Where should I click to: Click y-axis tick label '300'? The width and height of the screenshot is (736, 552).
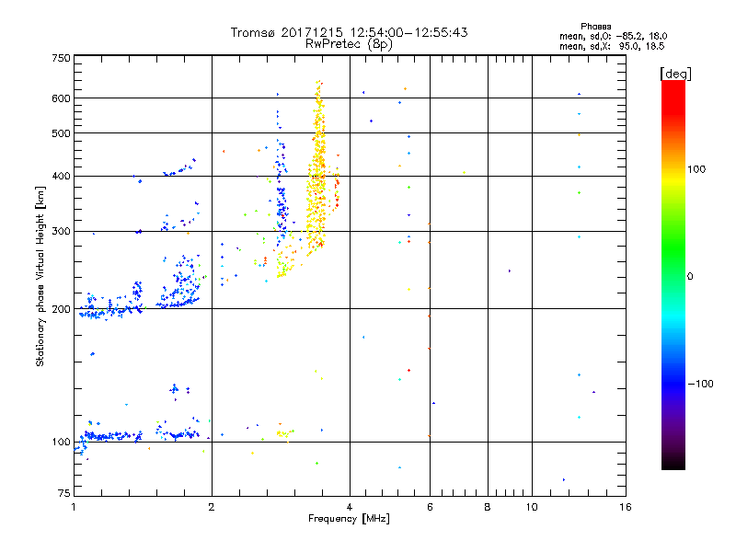pos(61,231)
